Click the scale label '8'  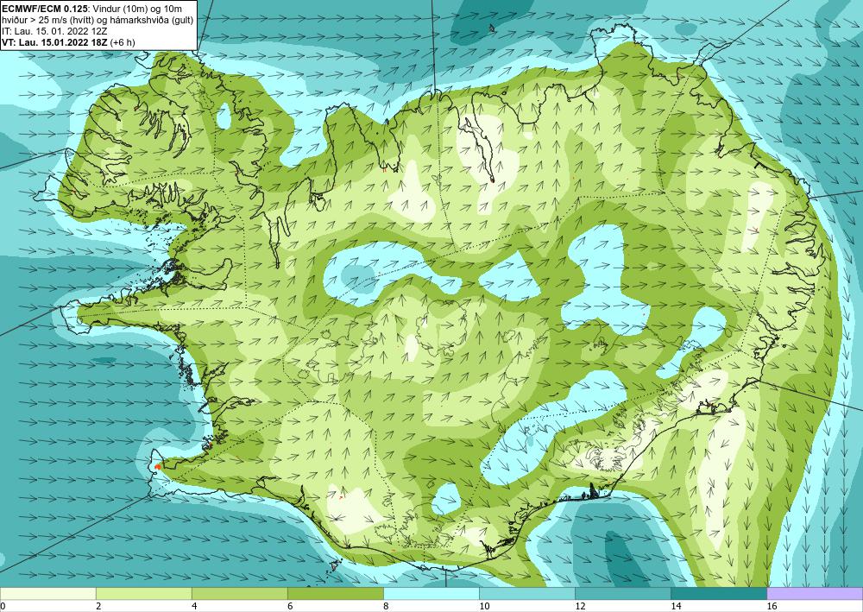(385, 606)
